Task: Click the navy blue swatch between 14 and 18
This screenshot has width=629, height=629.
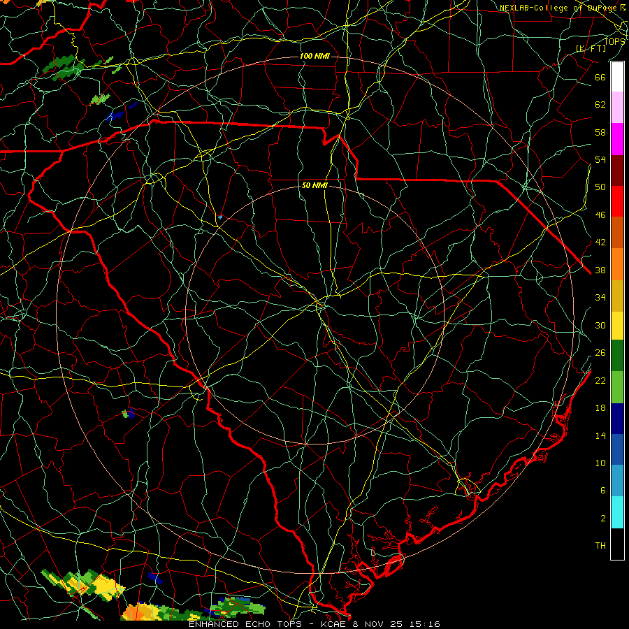Action: (617, 419)
